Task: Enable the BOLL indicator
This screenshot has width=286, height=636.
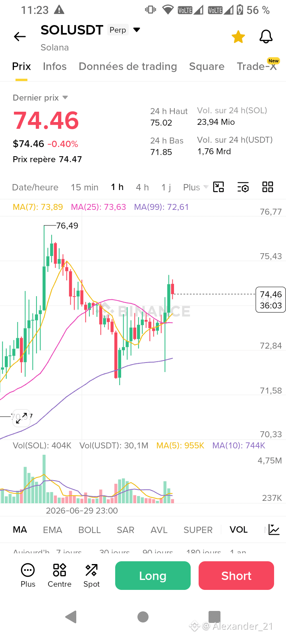Action: (x=89, y=530)
